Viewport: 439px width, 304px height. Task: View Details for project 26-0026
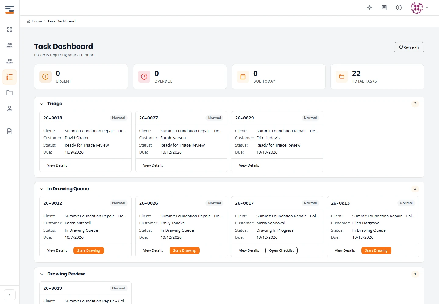pyautogui.click(x=153, y=250)
